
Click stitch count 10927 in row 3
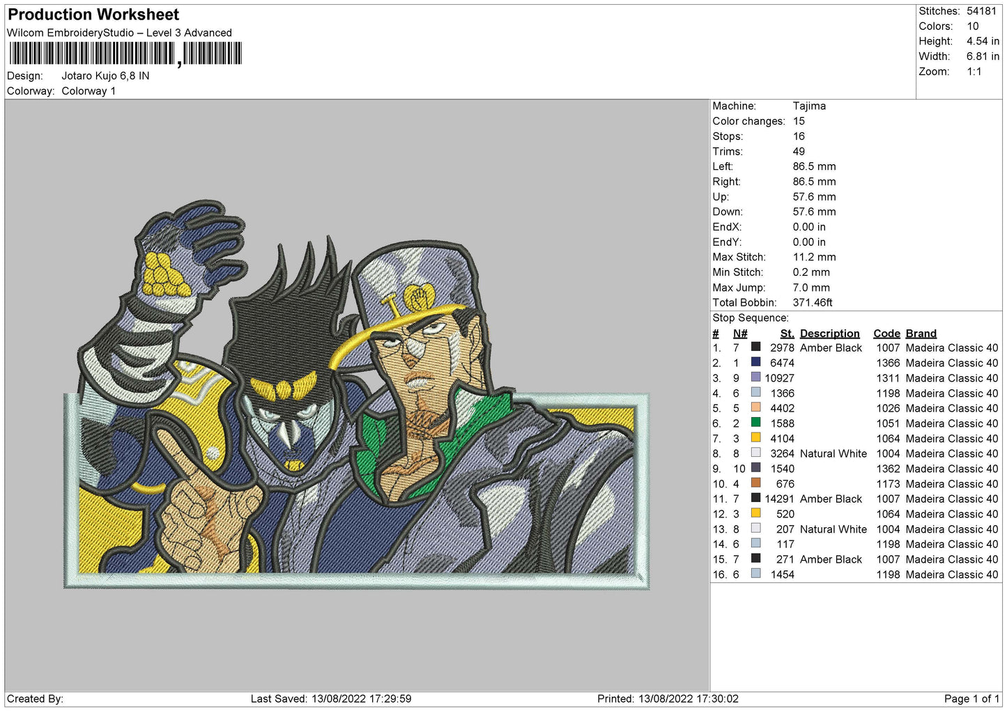coord(779,378)
